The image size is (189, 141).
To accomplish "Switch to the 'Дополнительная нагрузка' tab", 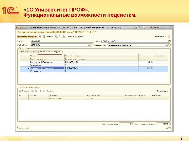I will click(50, 52).
